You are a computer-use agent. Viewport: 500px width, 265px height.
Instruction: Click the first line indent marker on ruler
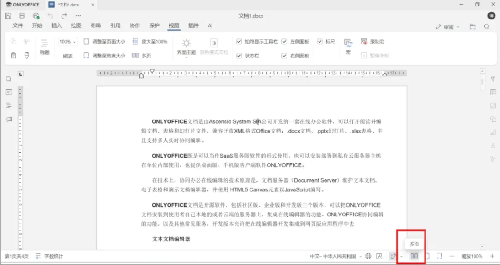point(152,71)
